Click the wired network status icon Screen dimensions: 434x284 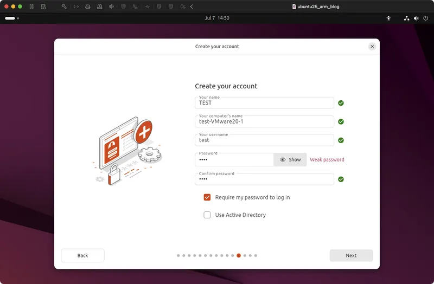pyautogui.click(x=406, y=18)
